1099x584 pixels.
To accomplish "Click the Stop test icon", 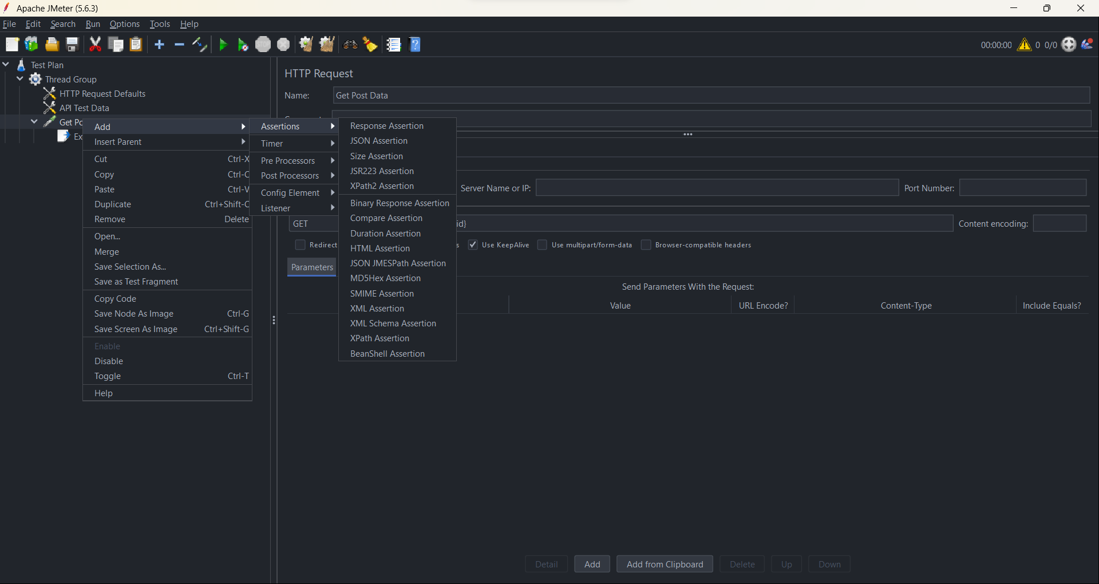I will tap(263, 44).
